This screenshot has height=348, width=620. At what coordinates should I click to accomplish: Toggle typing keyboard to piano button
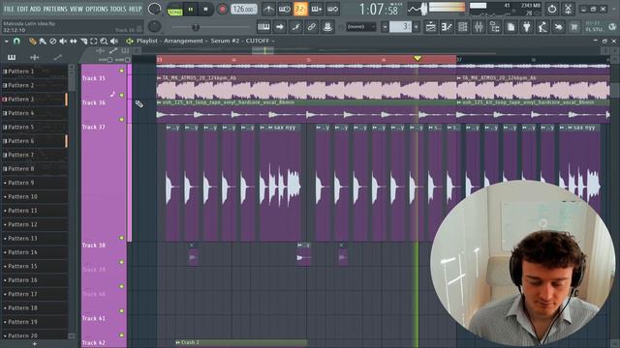tap(263, 27)
